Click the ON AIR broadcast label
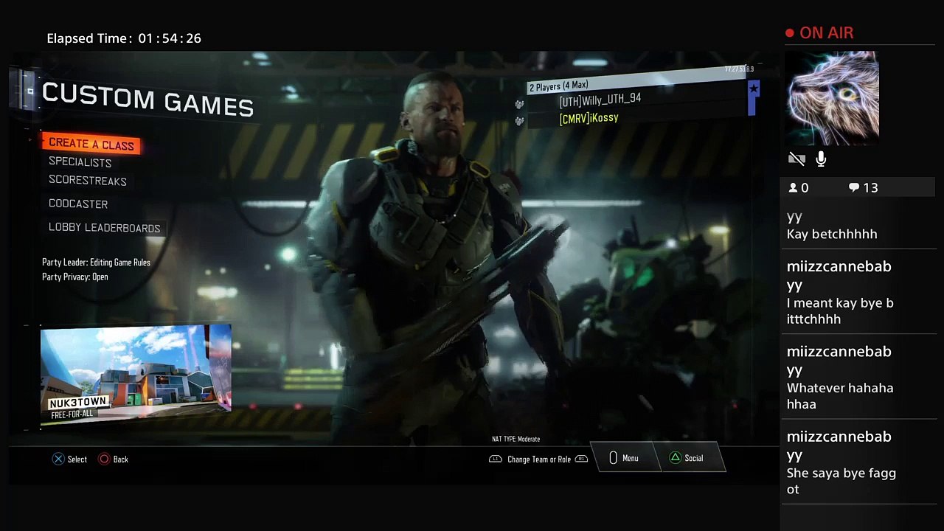The width and height of the screenshot is (944, 531). click(826, 33)
